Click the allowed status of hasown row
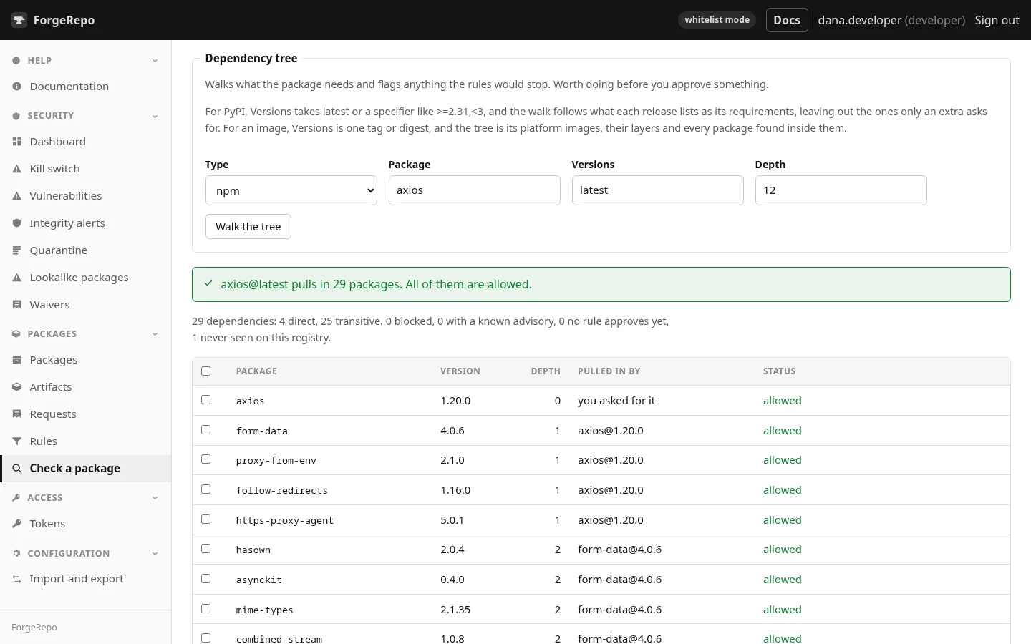The width and height of the screenshot is (1031, 644). click(x=783, y=550)
